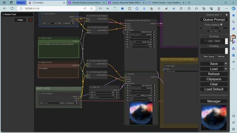The width and height of the screenshot is (237, 133).
Task: Click the Negative Prompt text area
Action: 59,72
